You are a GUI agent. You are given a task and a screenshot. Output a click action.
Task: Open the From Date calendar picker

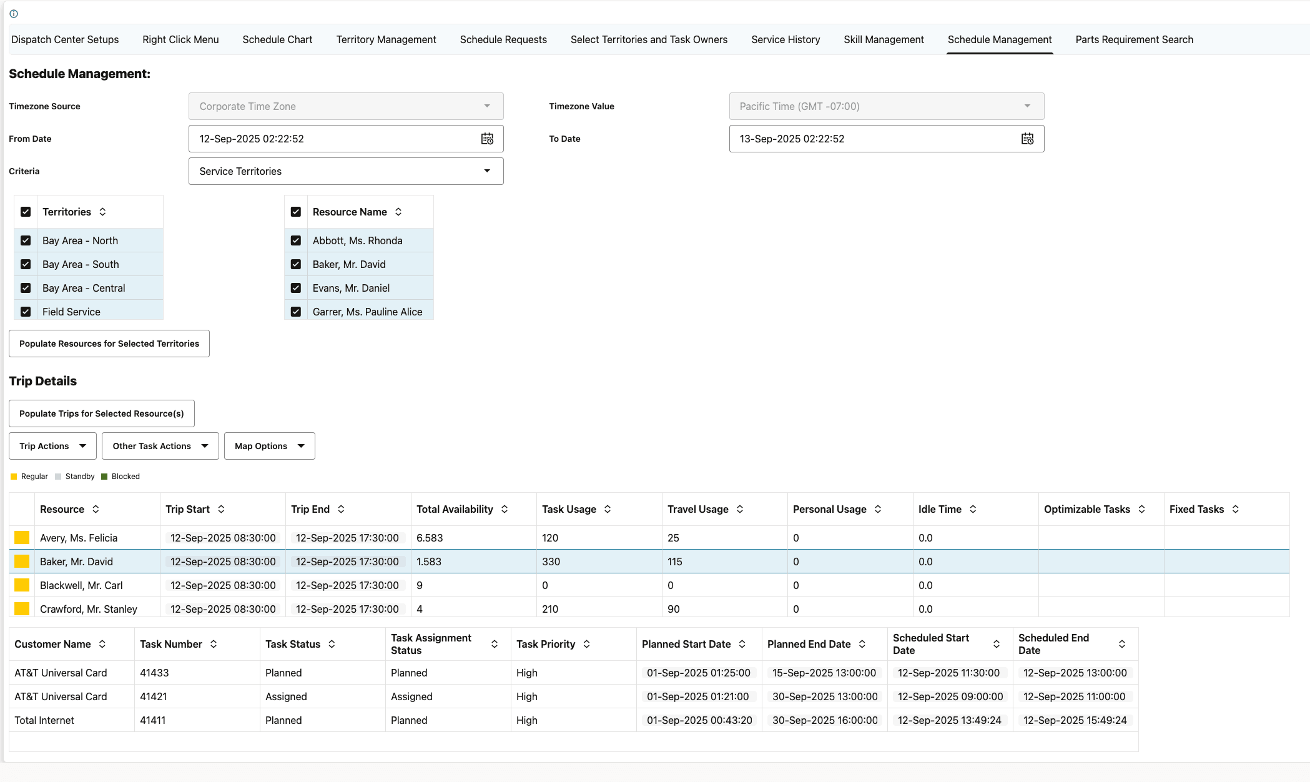pos(488,138)
